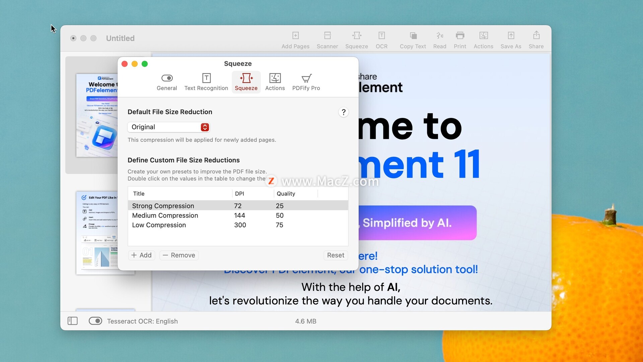Select the Strong Compression row
The image size is (643, 362).
point(238,206)
